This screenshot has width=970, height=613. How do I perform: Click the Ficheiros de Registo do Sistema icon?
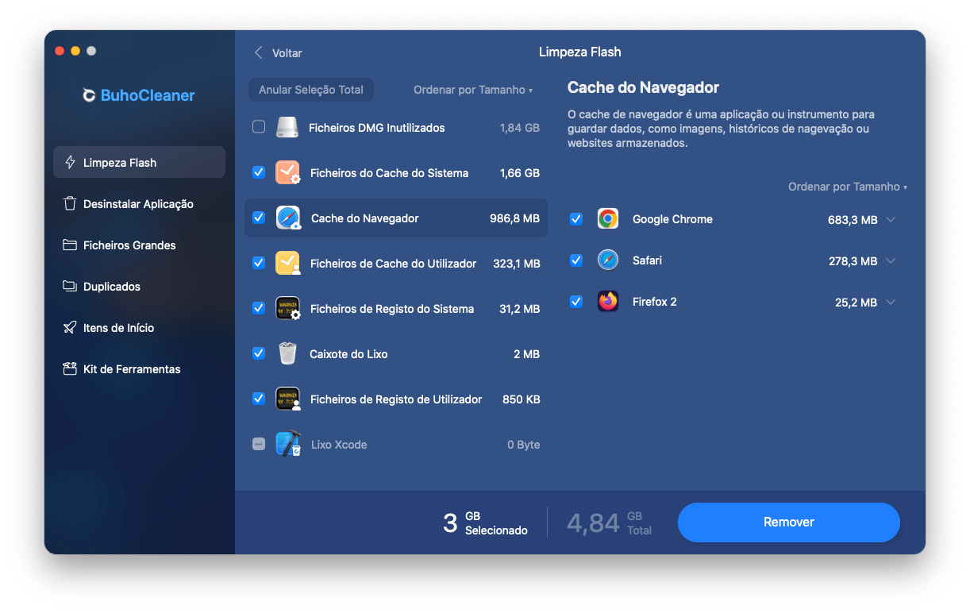[x=287, y=308]
